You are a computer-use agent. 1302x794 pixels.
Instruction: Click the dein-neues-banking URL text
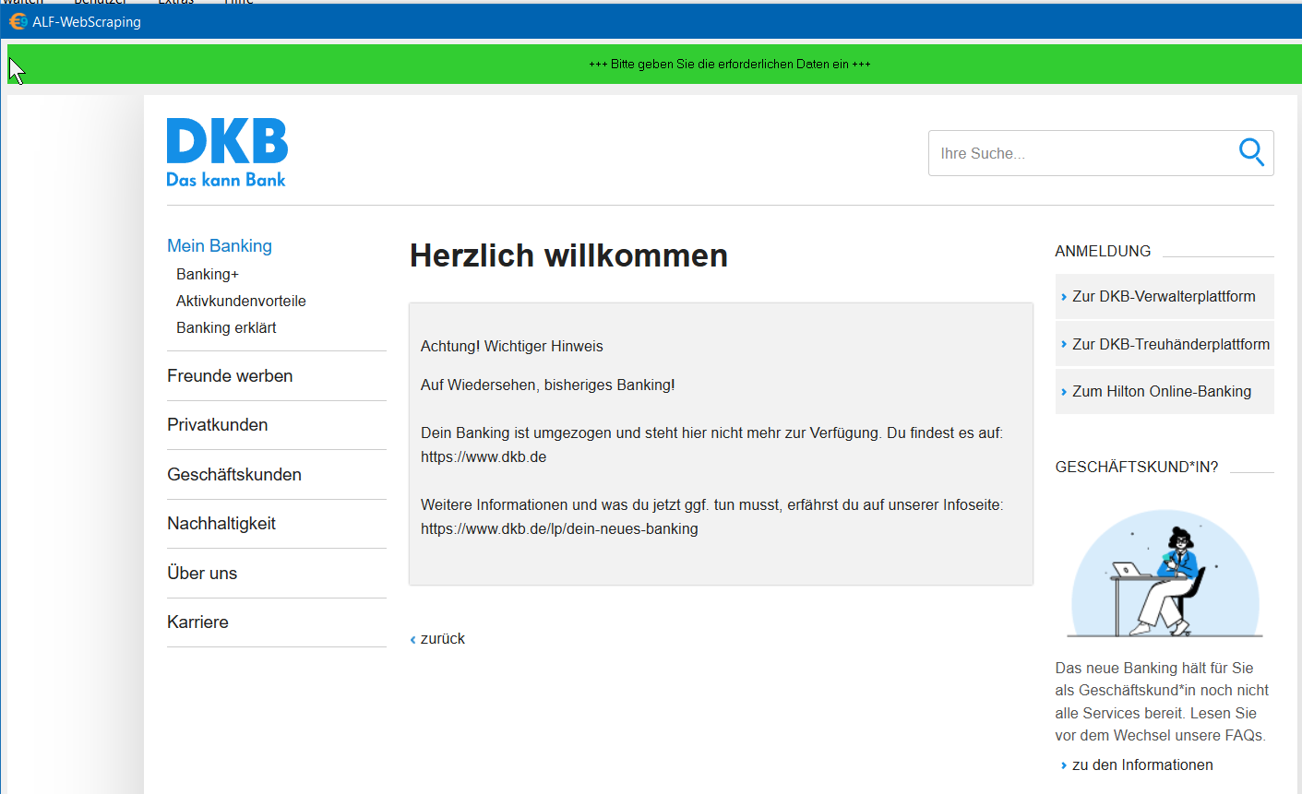[559, 528]
